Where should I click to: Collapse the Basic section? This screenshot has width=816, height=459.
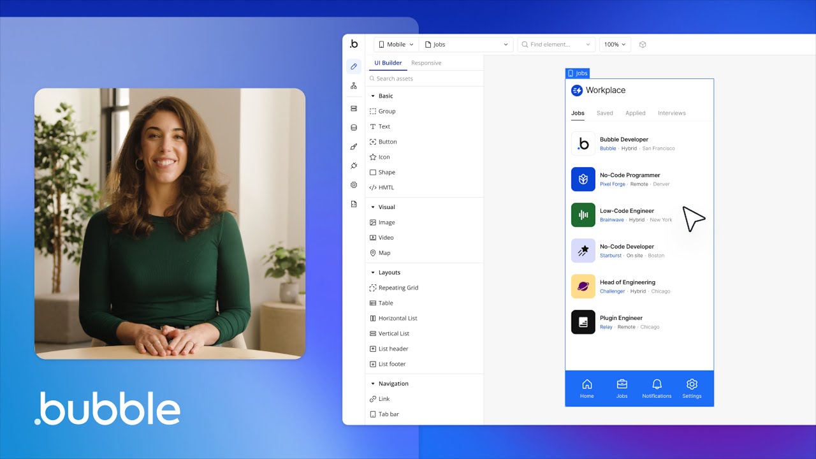[373, 96]
